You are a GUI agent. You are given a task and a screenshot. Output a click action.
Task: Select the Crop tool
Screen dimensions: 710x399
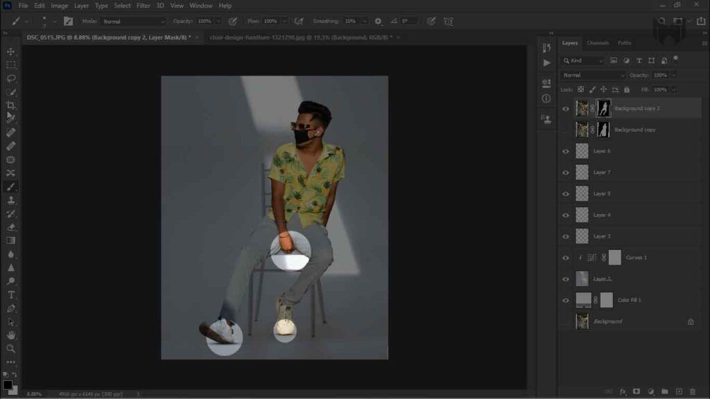point(11,105)
